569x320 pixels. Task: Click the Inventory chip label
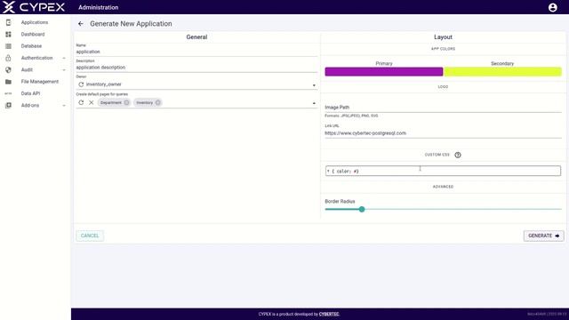pyautogui.click(x=144, y=103)
